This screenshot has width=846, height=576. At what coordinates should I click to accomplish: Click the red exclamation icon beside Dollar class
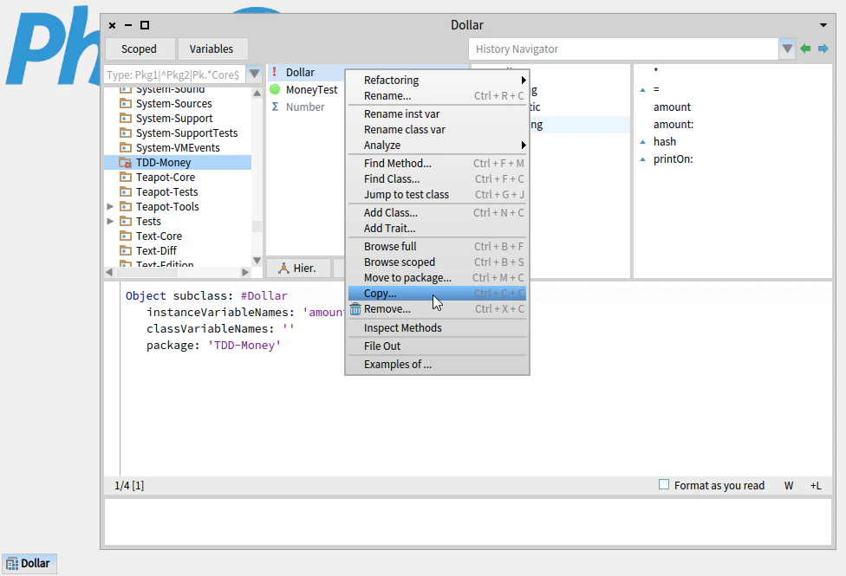coord(274,72)
